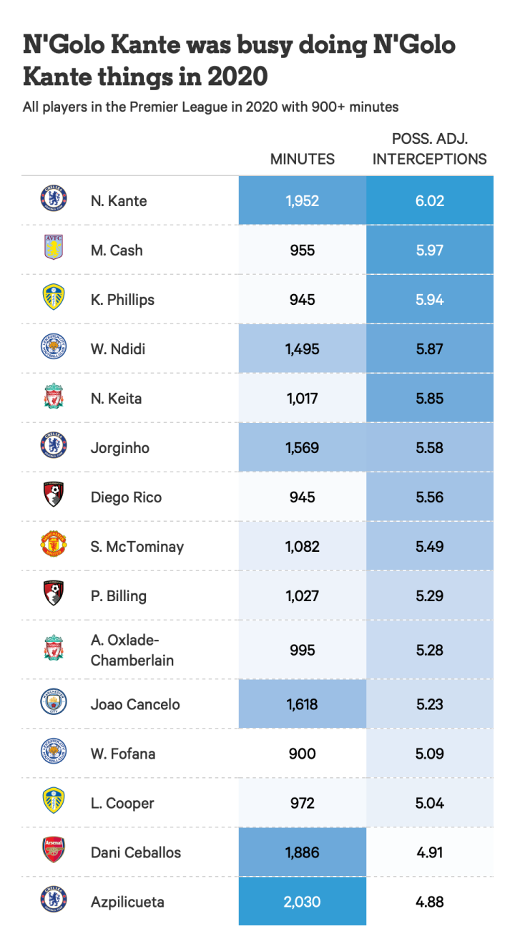Click the Manchester United crest by S. McTominay
Viewport: 515px width, 949px height.
(x=54, y=546)
